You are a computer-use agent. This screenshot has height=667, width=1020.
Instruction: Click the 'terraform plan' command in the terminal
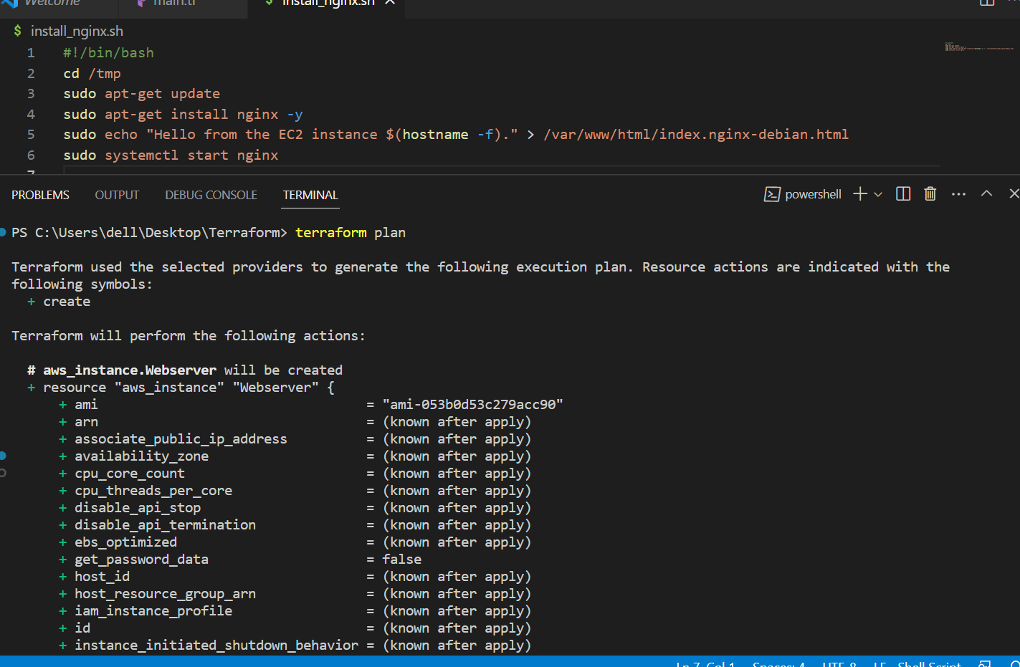pos(351,232)
